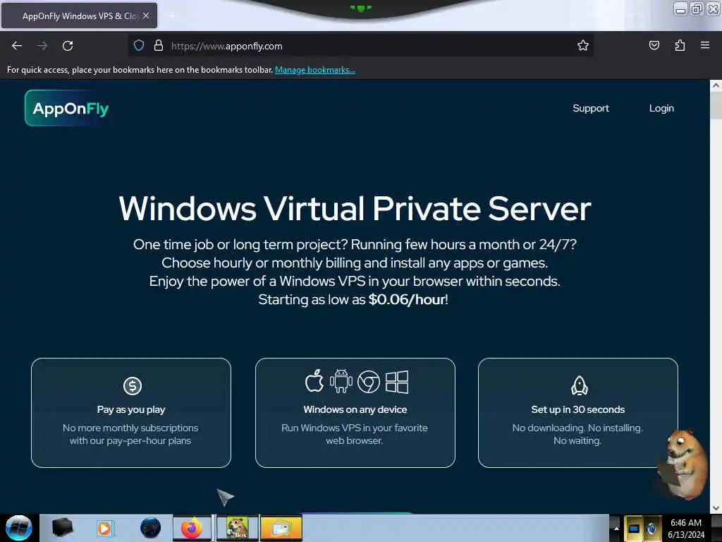722x542 pixels.
Task: Click the '$0.06/hour' price text
Action: coord(407,299)
